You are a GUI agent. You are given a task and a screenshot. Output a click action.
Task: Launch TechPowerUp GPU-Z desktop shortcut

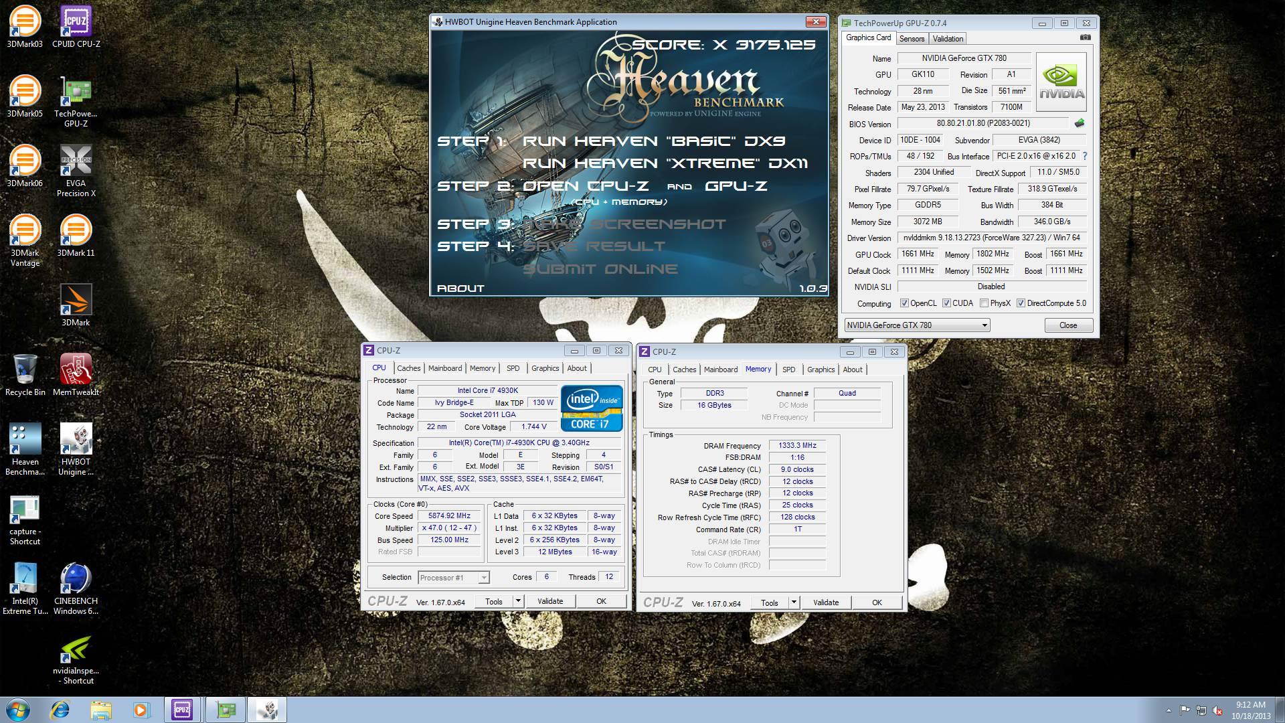coord(76,101)
